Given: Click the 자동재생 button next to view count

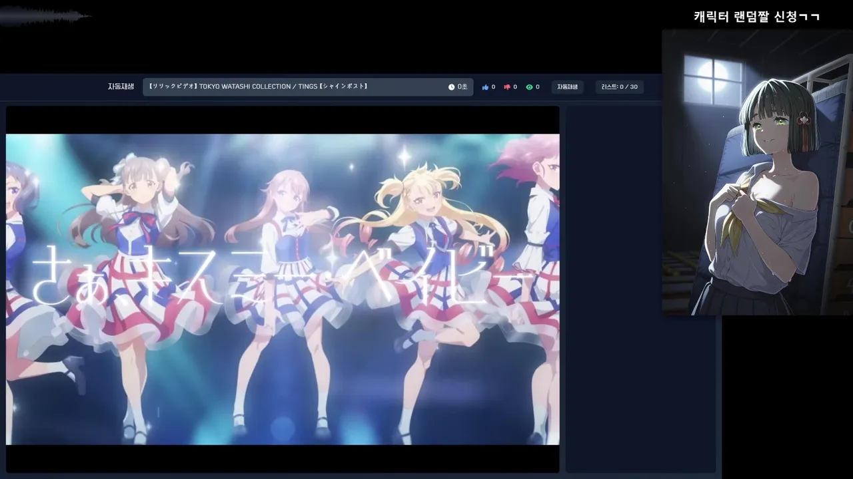Looking at the screenshot, I should point(567,87).
